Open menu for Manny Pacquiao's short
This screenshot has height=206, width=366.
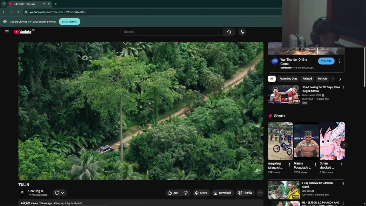tap(315, 165)
